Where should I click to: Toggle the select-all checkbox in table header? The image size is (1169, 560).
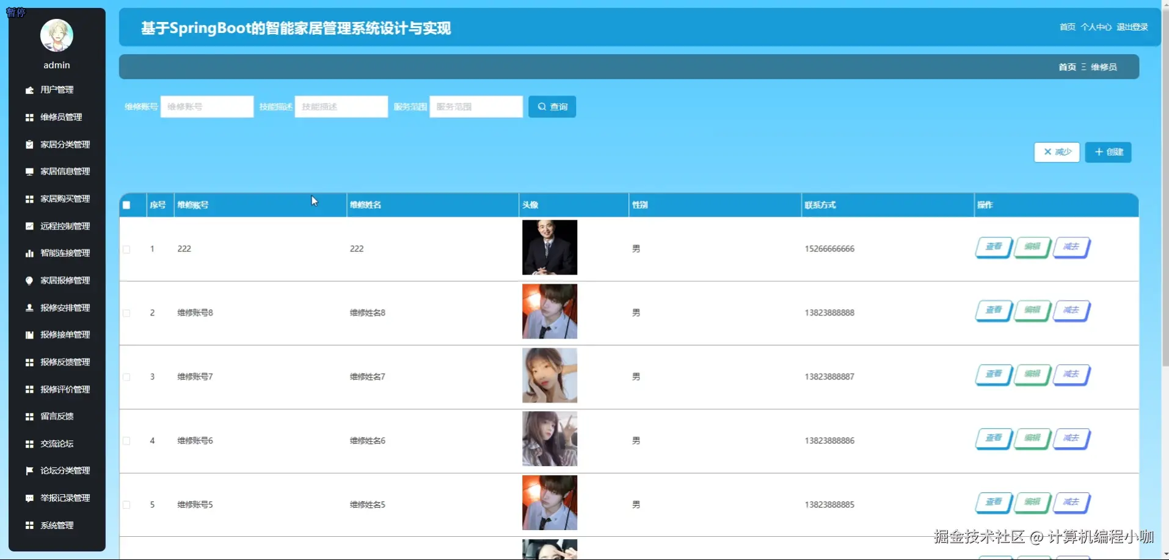(x=126, y=205)
